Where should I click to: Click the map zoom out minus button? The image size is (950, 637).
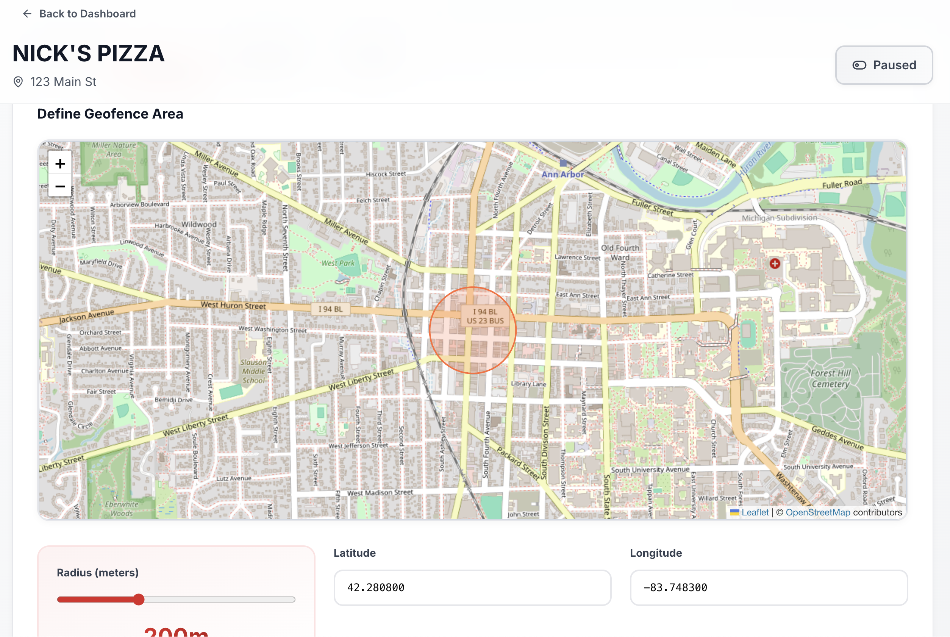pos(60,186)
